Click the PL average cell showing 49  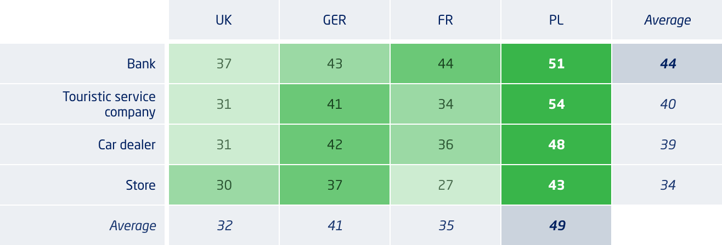pos(556,225)
